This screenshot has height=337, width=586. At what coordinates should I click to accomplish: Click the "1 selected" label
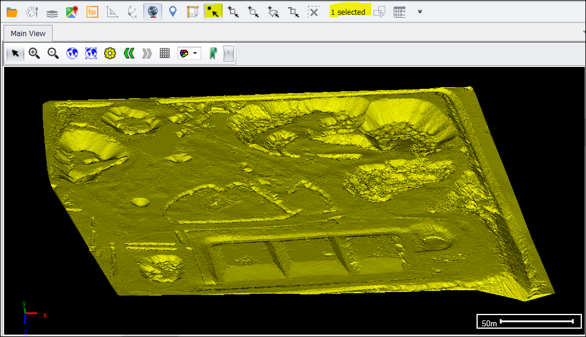348,12
